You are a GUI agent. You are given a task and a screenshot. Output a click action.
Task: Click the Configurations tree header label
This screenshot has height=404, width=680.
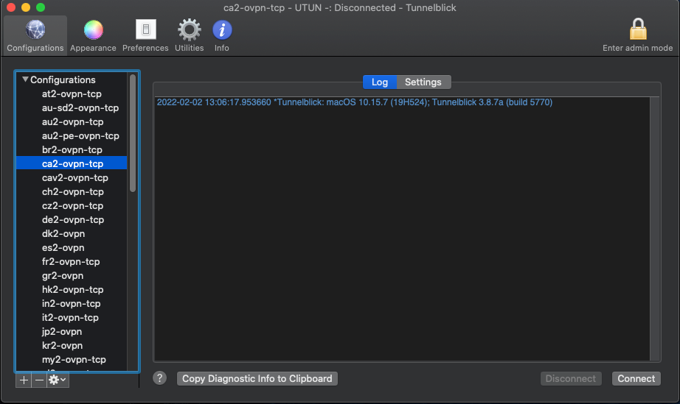[x=63, y=79]
